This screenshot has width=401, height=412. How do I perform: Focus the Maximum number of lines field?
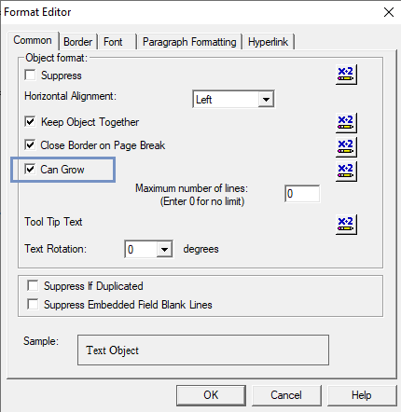click(x=302, y=194)
